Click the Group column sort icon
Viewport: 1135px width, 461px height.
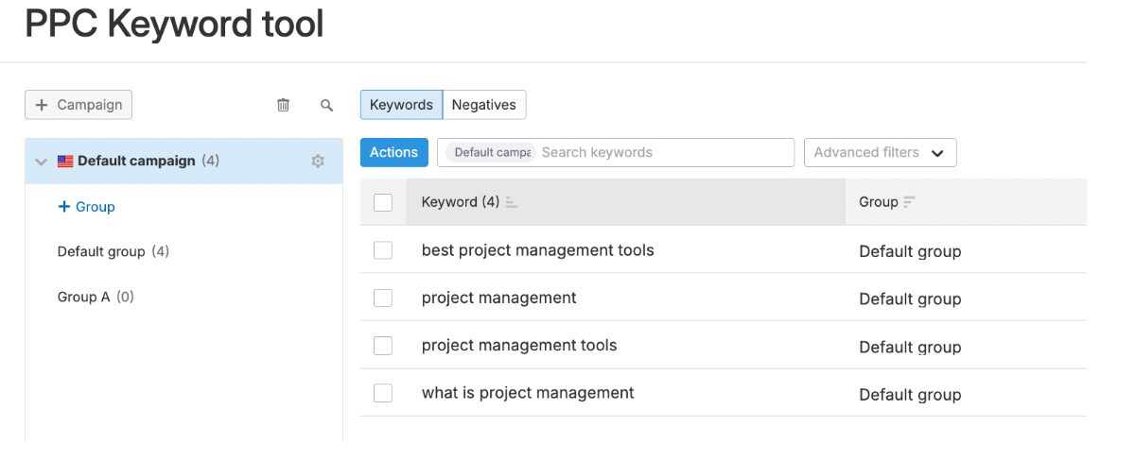[910, 202]
